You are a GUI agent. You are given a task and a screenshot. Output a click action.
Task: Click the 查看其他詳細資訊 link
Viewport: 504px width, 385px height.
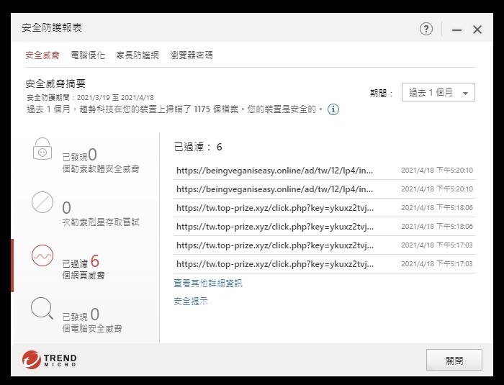click(208, 284)
